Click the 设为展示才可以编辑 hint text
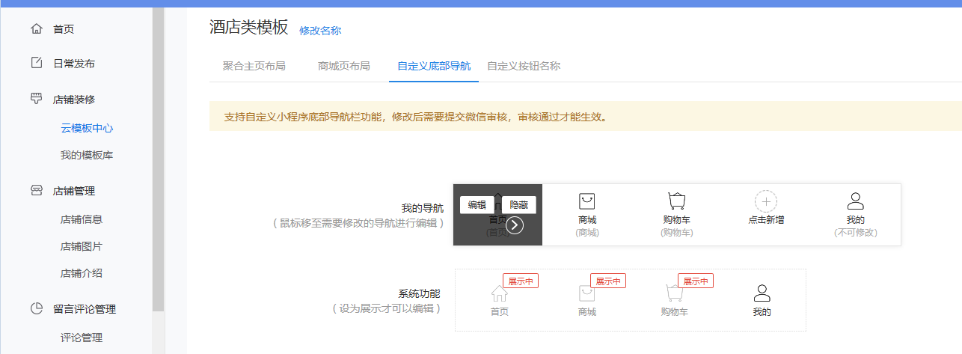 pos(386,308)
